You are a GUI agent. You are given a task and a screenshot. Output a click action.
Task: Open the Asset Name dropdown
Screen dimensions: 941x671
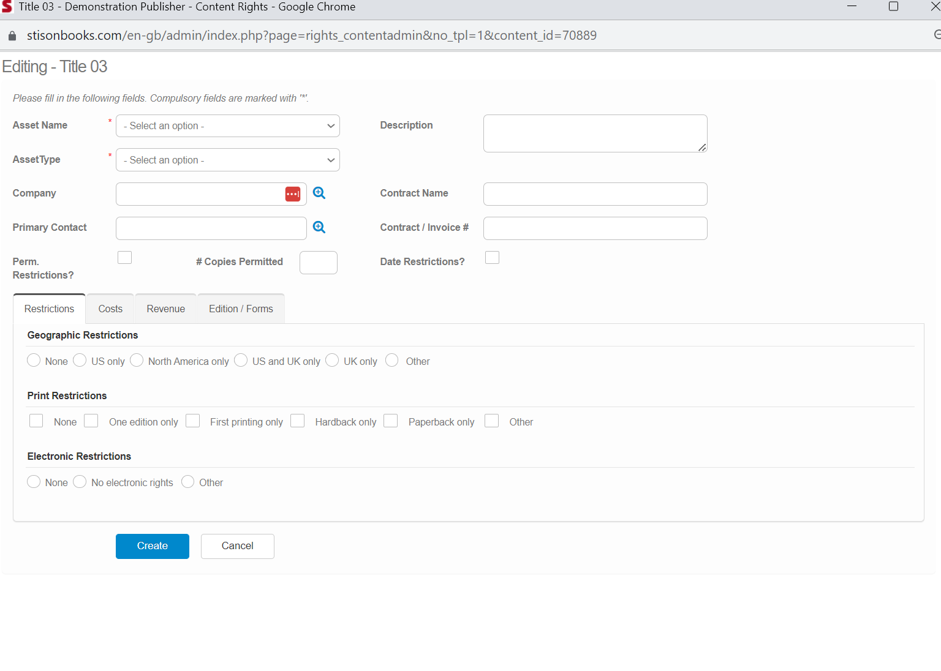pyautogui.click(x=227, y=126)
